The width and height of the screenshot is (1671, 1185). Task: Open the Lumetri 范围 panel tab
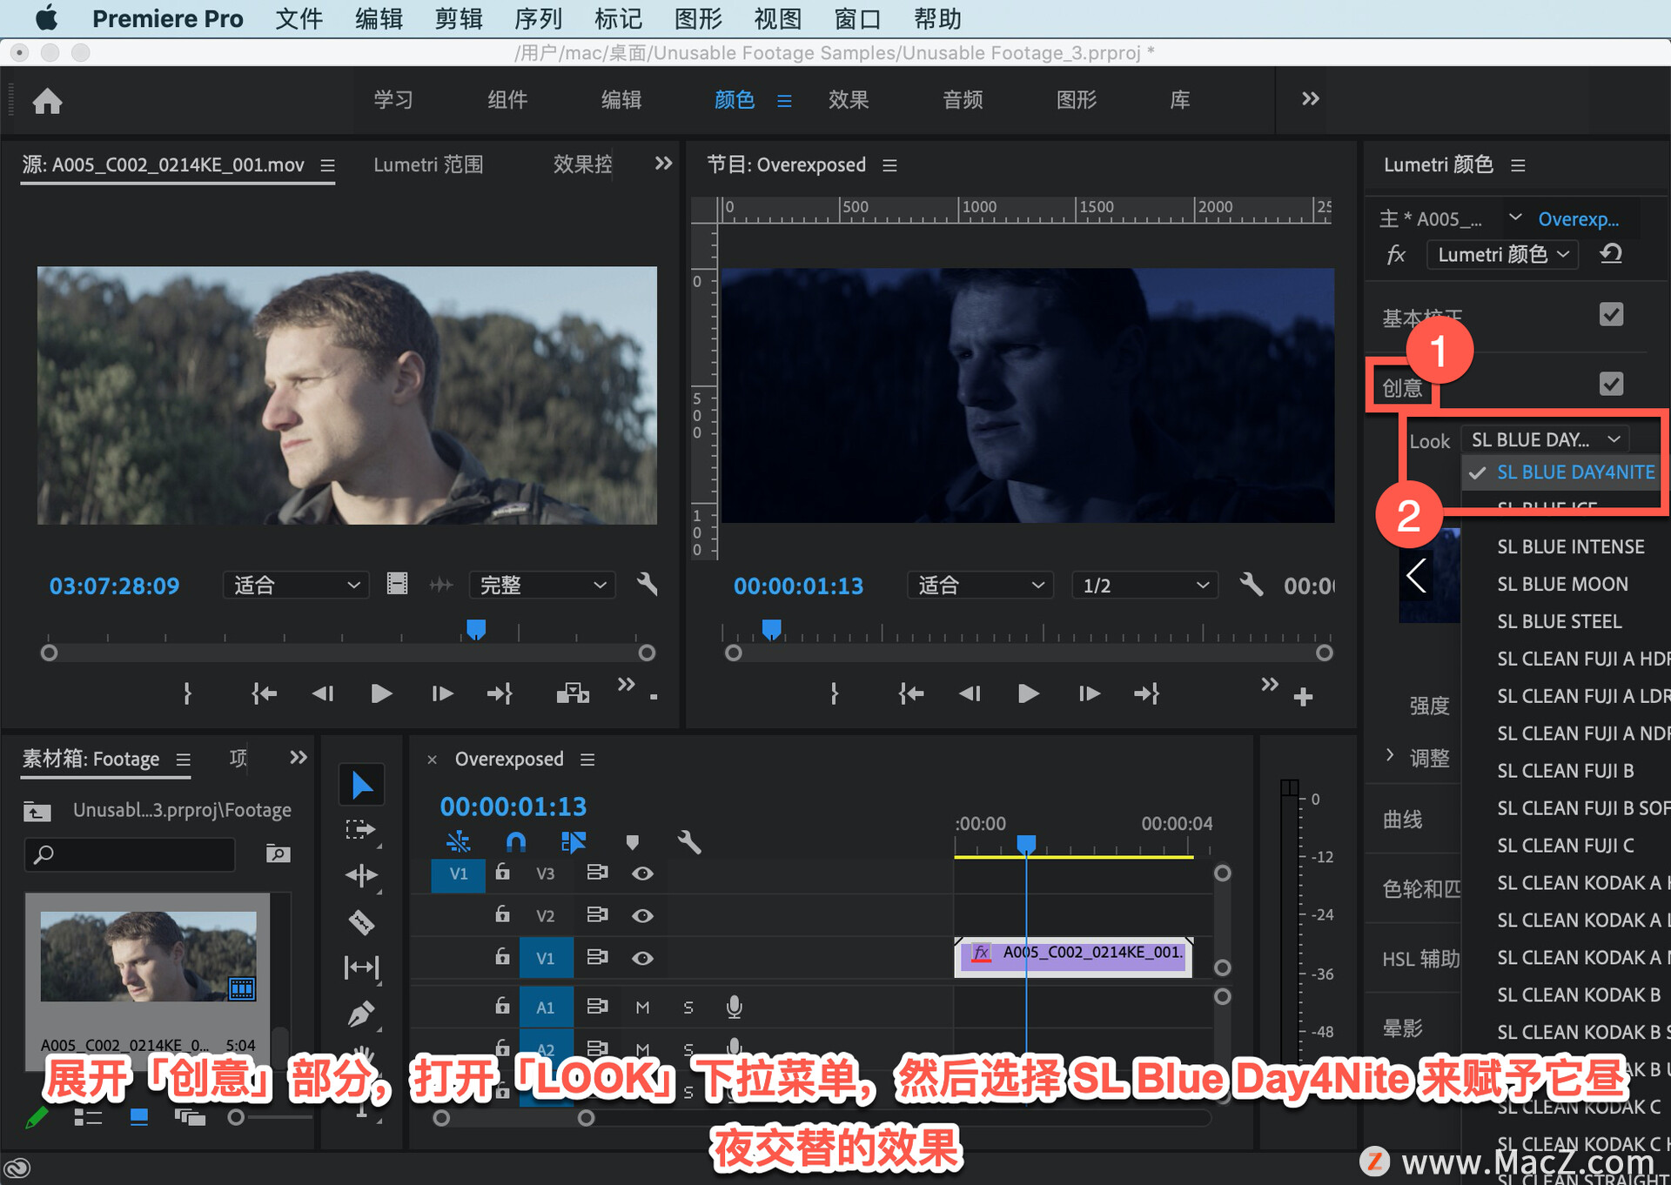point(427,164)
